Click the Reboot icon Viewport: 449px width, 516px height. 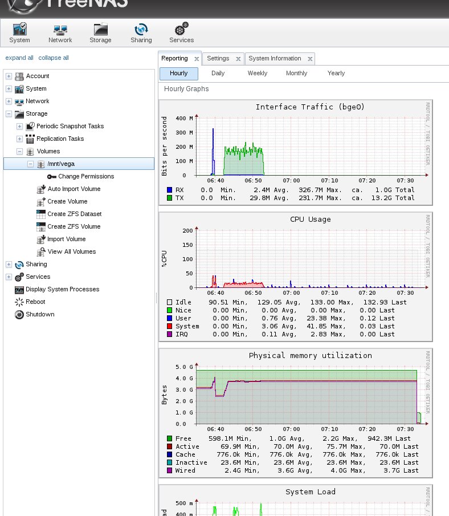pyautogui.click(x=19, y=302)
